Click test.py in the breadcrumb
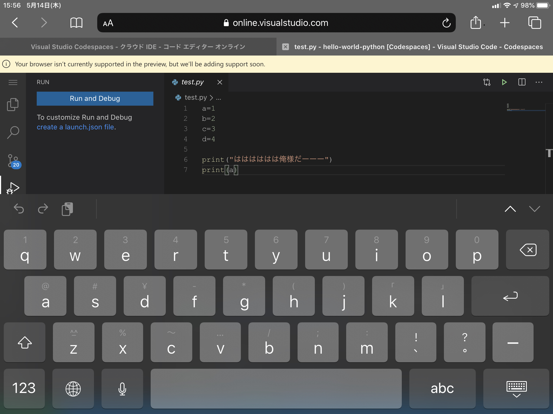Image resolution: width=553 pixels, height=414 pixels. [195, 98]
